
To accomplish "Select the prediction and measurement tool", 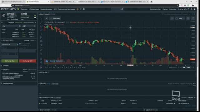I will click(41, 41).
